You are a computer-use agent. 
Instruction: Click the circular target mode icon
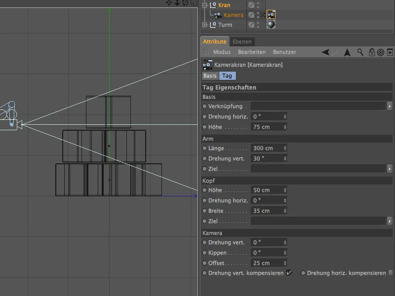click(x=381, y=52)
